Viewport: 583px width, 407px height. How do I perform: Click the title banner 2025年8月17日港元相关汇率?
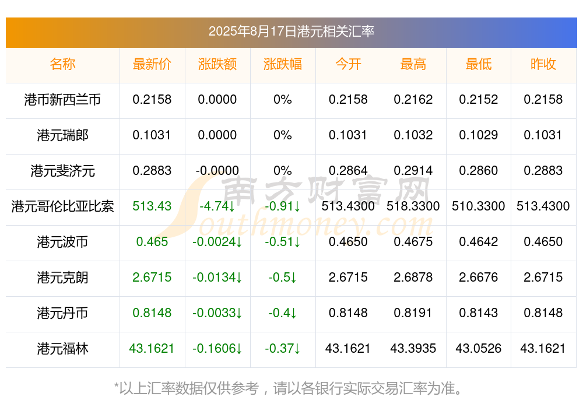[x=291, y=31]
